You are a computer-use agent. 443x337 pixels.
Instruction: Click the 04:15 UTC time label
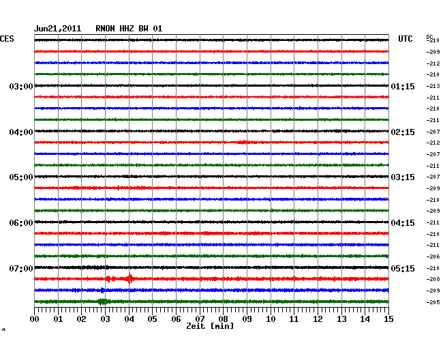[403, 223]
